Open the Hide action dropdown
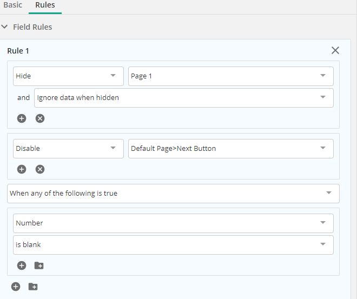The height and width of the screenshot is (299, 357). click(x=68, y=76)
